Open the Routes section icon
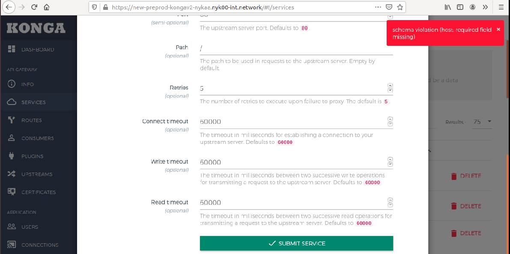The height and width of the screenshot is (254, 510). tap(12, 120)
